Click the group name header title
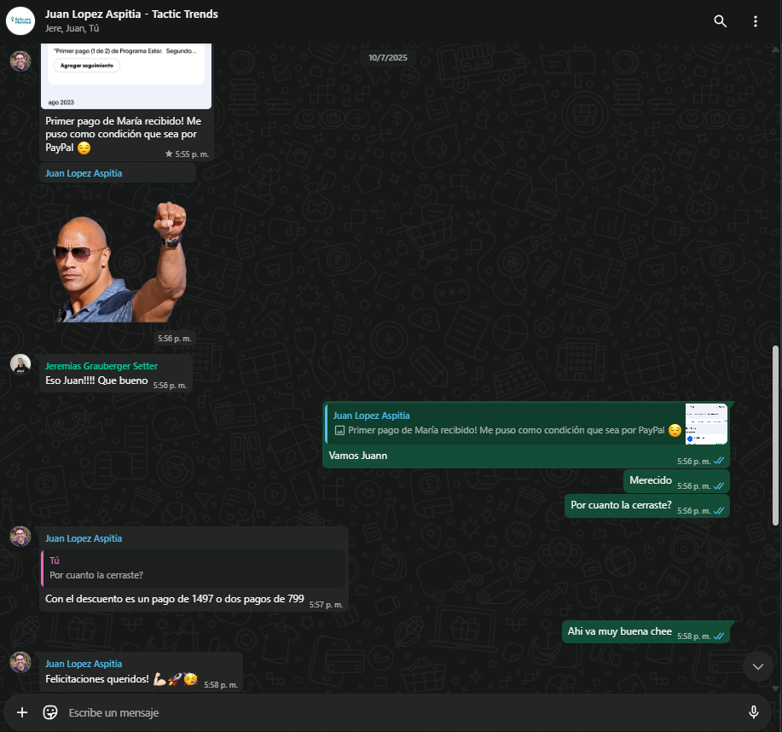782x732 pixels. pyautogui.click(x=131, y=14)
